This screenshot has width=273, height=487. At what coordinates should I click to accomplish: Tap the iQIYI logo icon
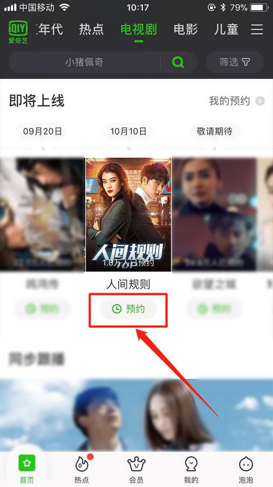tap(18, 32)
